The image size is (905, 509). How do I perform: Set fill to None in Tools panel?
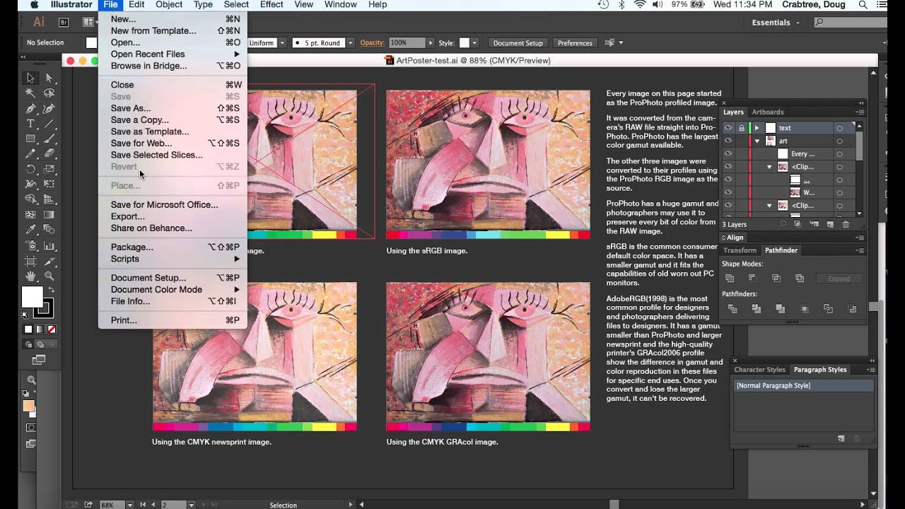coord(52,329)
